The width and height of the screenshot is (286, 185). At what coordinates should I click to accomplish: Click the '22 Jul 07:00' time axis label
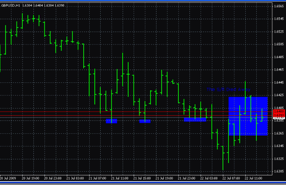click(231, 178)
